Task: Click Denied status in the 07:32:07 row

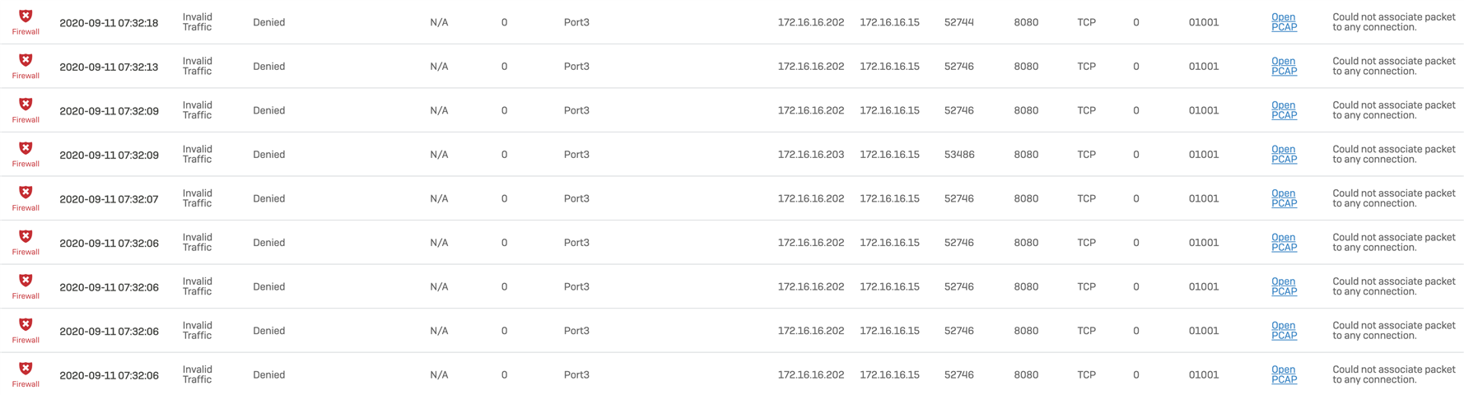Action: pyautogui.click(x=268, y=198)
